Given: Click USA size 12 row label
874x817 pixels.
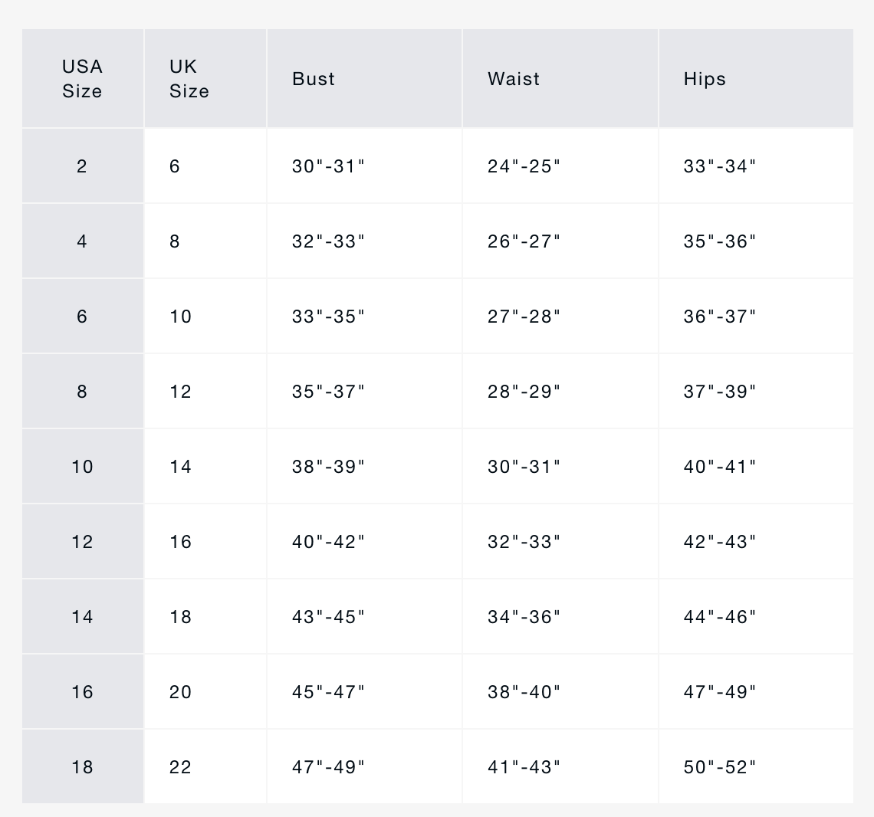Looking at the screenshot, I should pos(83,542).
